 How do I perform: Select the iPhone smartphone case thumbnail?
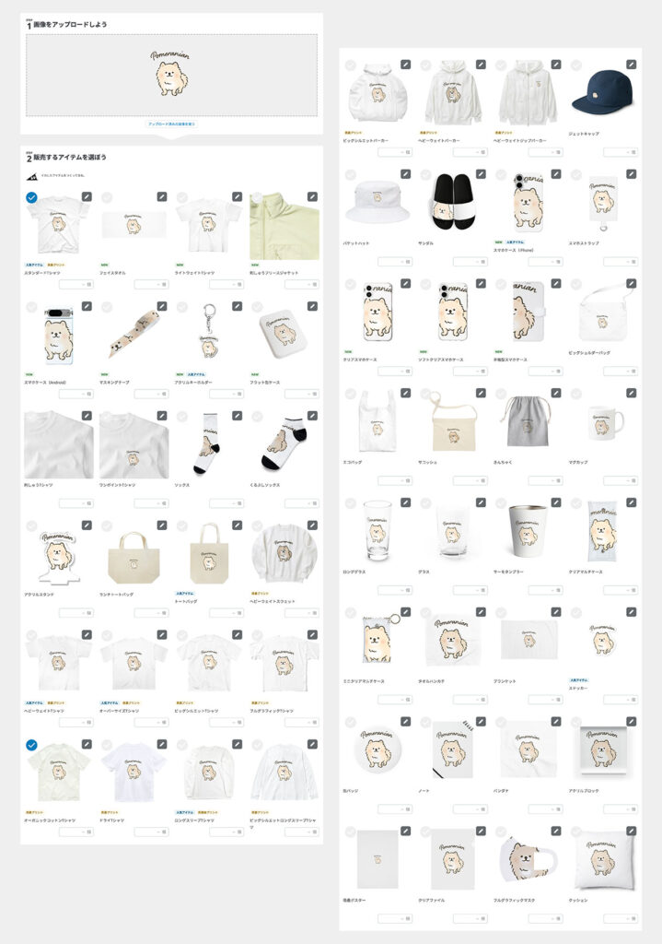(x=528, y=203)
